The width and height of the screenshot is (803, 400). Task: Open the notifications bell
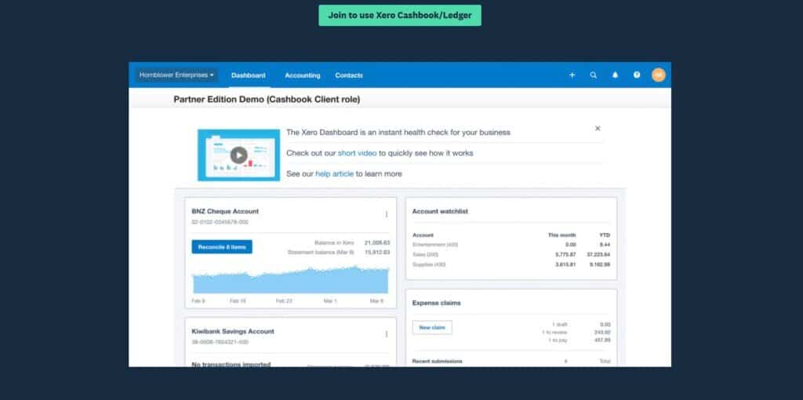click(615, 75)
